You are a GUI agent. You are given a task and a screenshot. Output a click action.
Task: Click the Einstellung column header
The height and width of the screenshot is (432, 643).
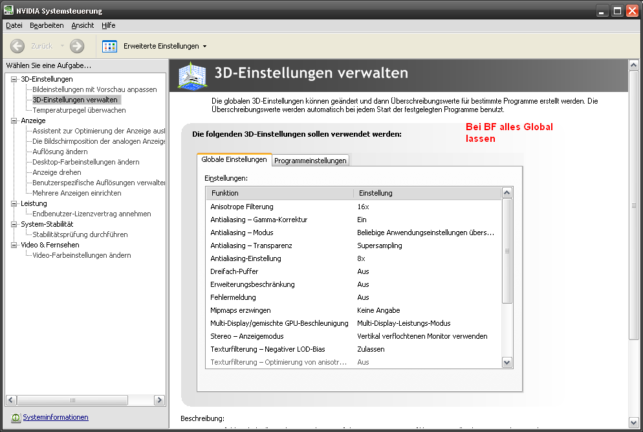[428, 193]
